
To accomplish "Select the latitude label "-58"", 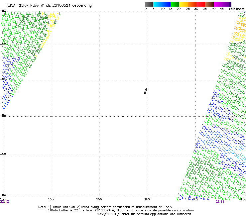I will coord(3,154).
